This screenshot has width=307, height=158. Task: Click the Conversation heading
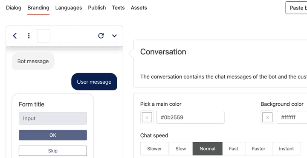point(163,52)
